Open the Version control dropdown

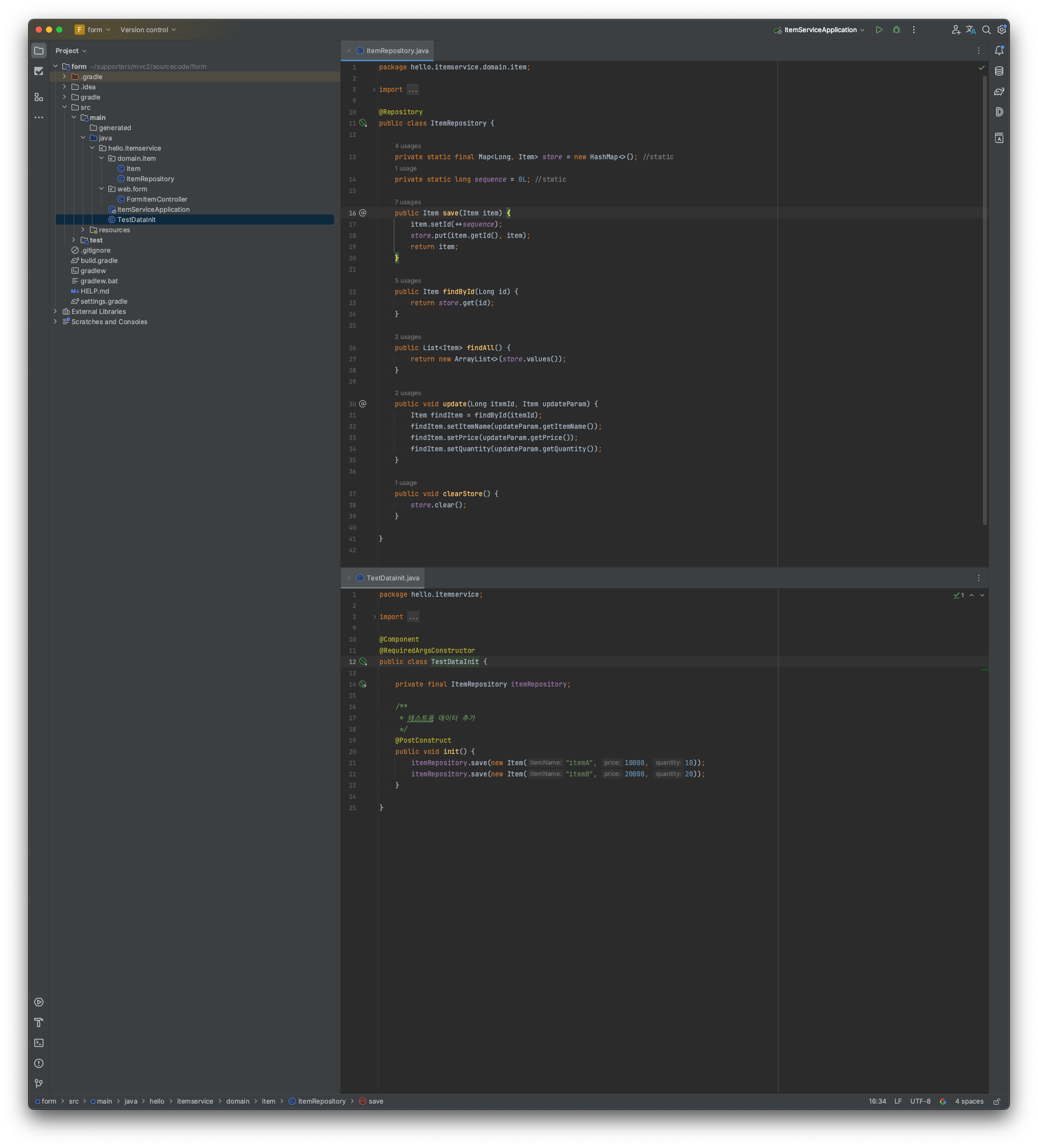(x=148, y=30)
